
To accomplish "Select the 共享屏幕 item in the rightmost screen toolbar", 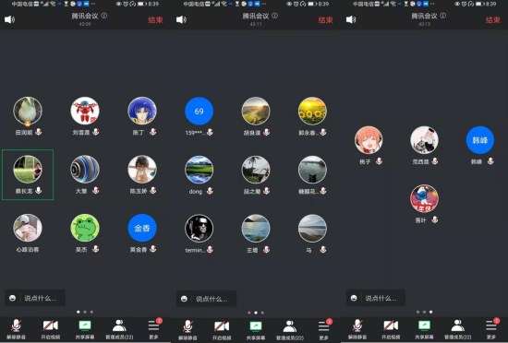I will tap(424, 329).
